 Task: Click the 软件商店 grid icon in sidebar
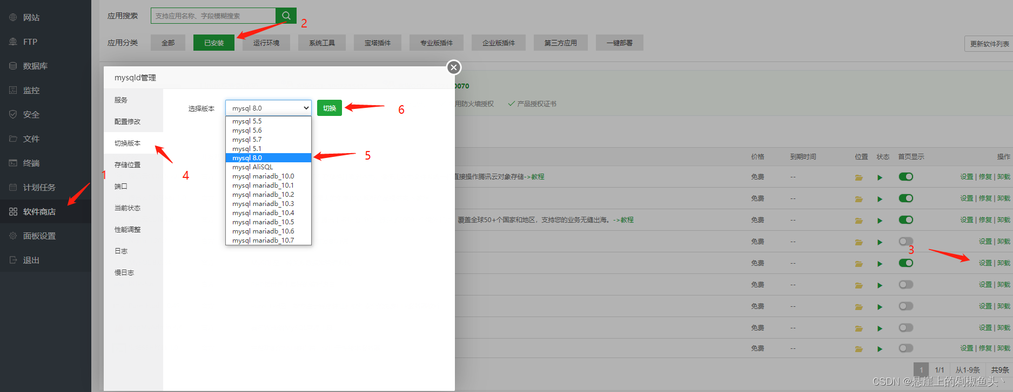[x=13, y=211]
